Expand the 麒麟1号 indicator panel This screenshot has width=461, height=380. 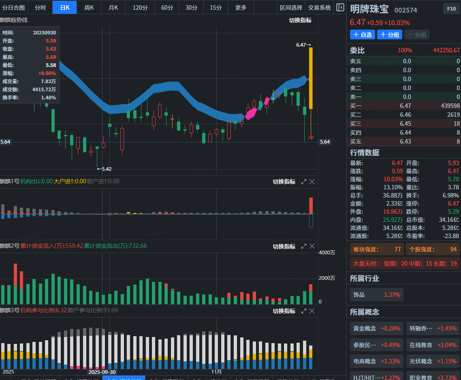pyautogui.click(x=304, y=182)
